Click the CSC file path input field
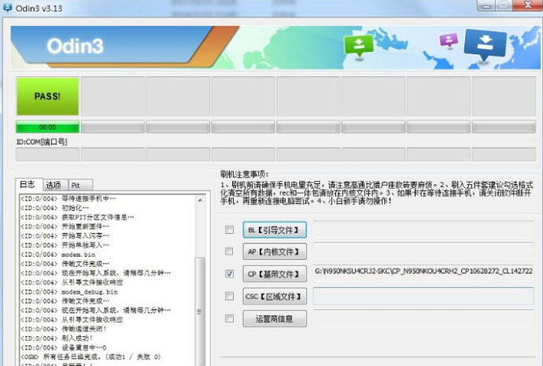 423,296
